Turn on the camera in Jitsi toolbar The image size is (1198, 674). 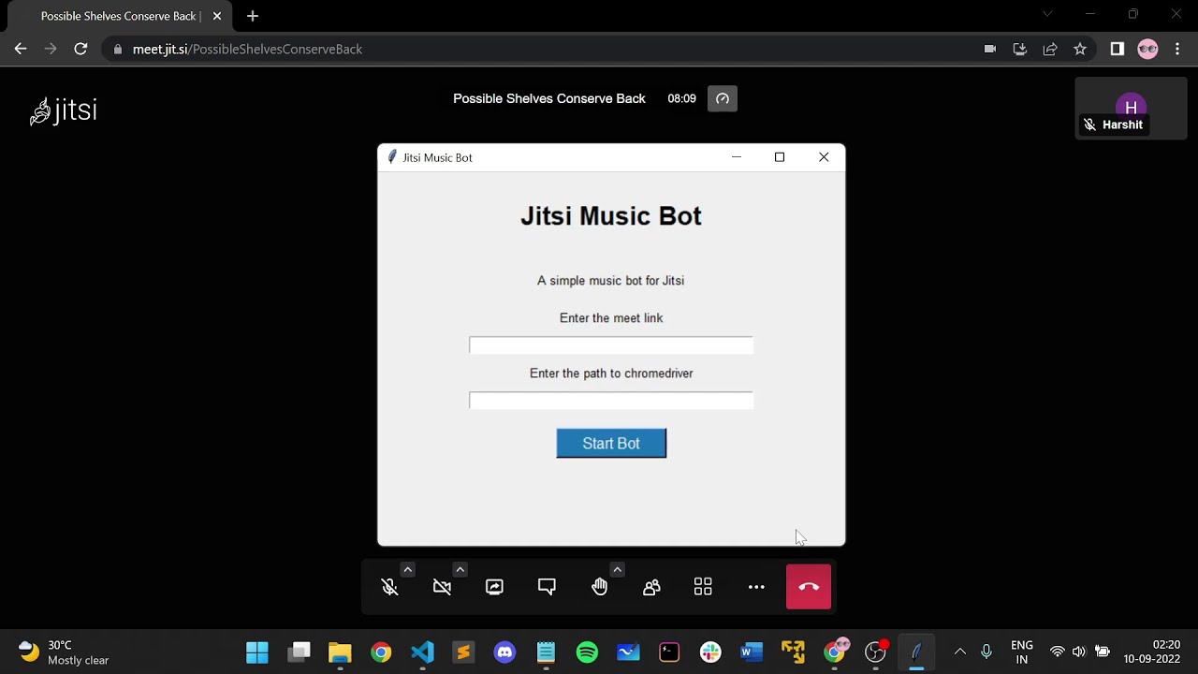(443, 587)
